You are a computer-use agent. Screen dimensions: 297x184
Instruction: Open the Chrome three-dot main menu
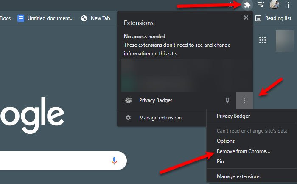tap(288, 5)
